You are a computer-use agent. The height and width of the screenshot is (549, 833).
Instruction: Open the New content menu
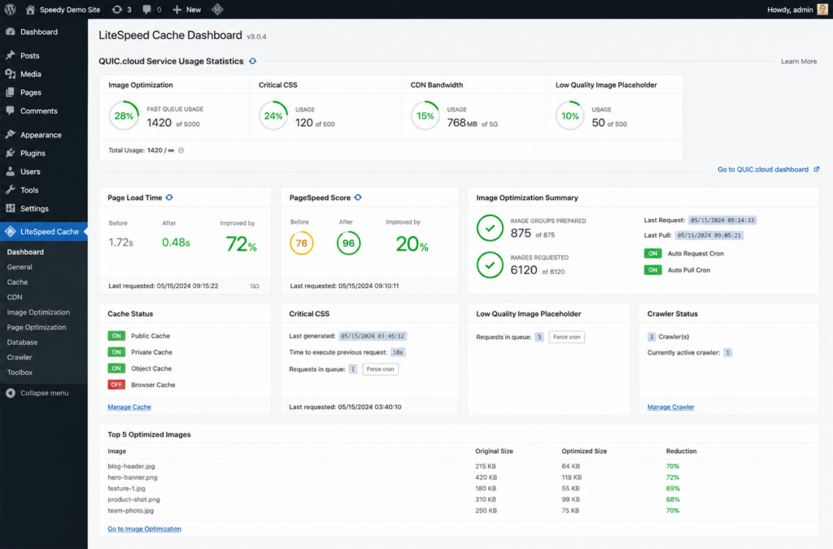(x=187, y=10)
